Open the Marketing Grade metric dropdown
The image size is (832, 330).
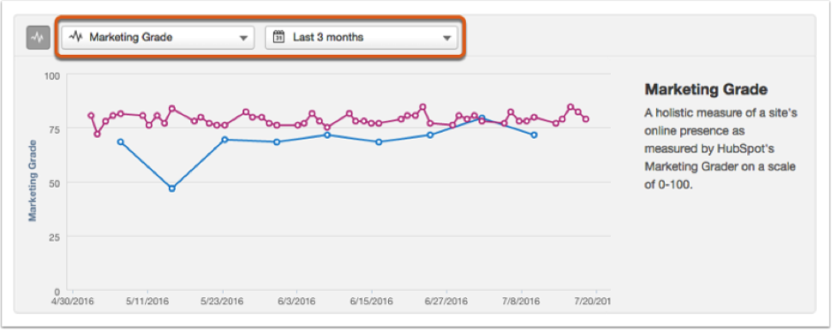157,38
